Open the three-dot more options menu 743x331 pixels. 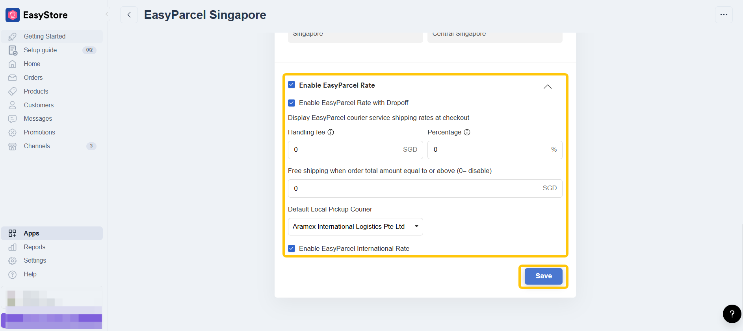pos(724,15)
